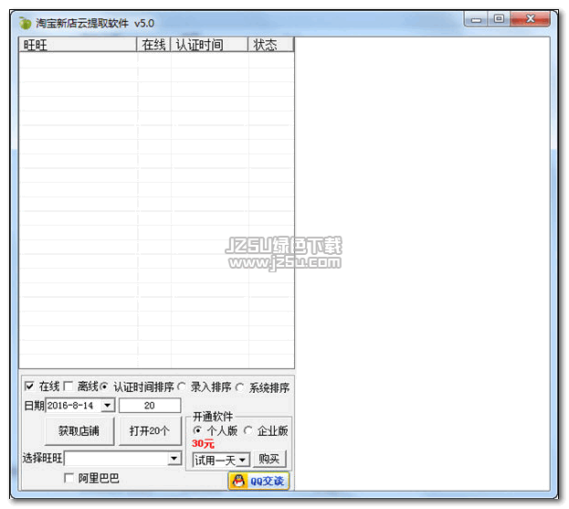Select 系统排序 radio button

239,387
